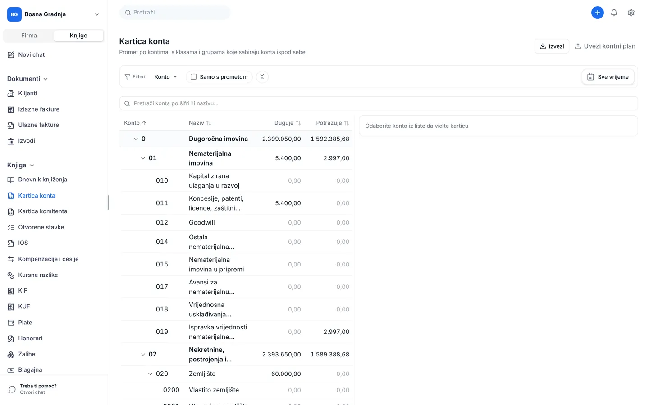Collapse all rows with the arrows icon
649x405 pixels.
point(262,77)
